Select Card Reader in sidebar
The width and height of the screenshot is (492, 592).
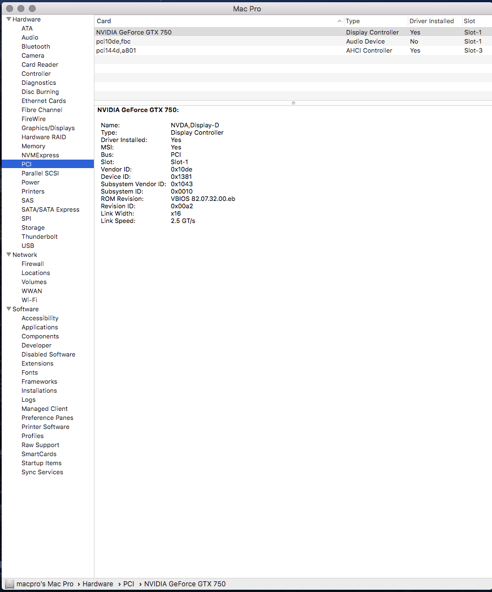pos(40,65)
